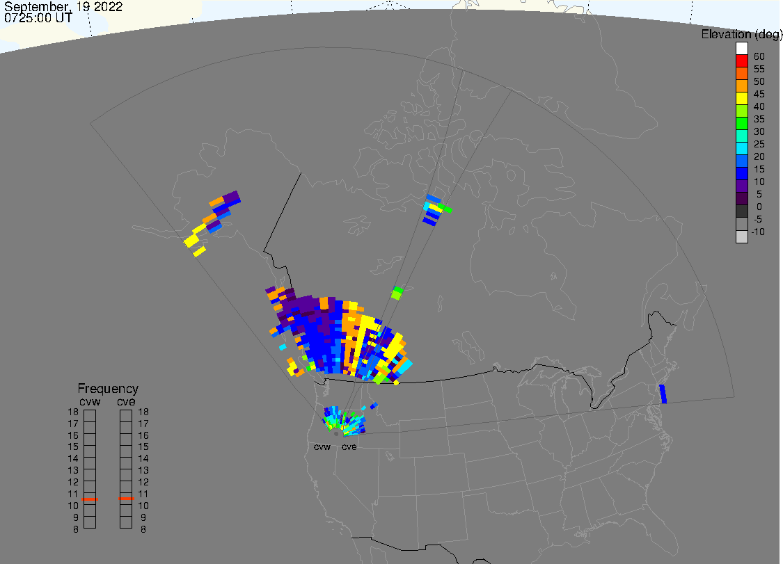Click the Elevation (deg) legend title
This screenshot has height=564, width=783.
741,35
